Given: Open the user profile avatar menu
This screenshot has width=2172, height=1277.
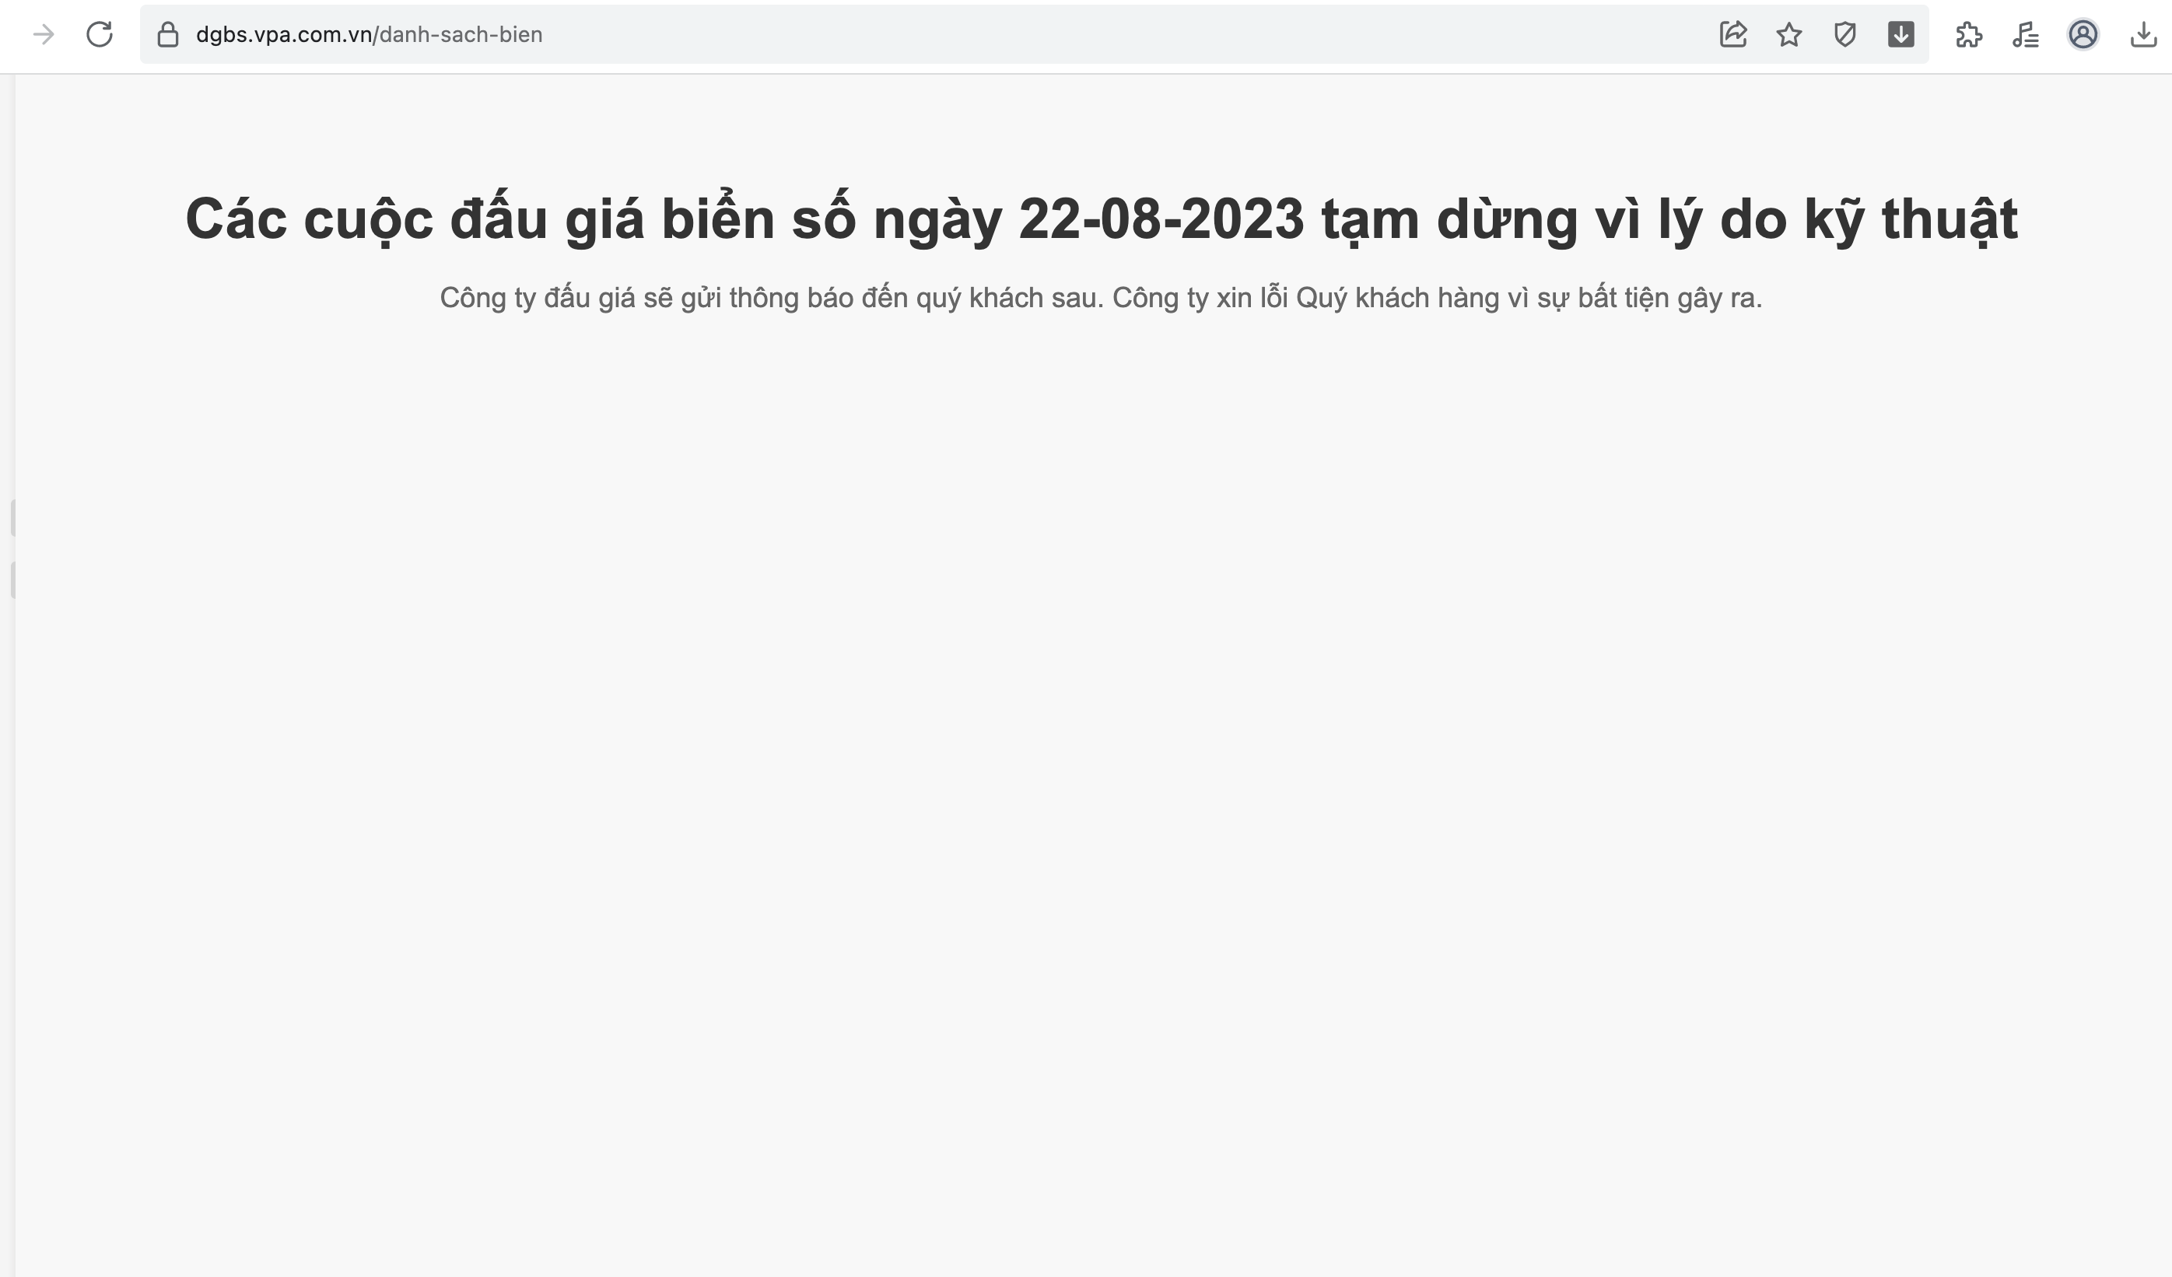Looking at the screenshot, I should click(2083, 34).
